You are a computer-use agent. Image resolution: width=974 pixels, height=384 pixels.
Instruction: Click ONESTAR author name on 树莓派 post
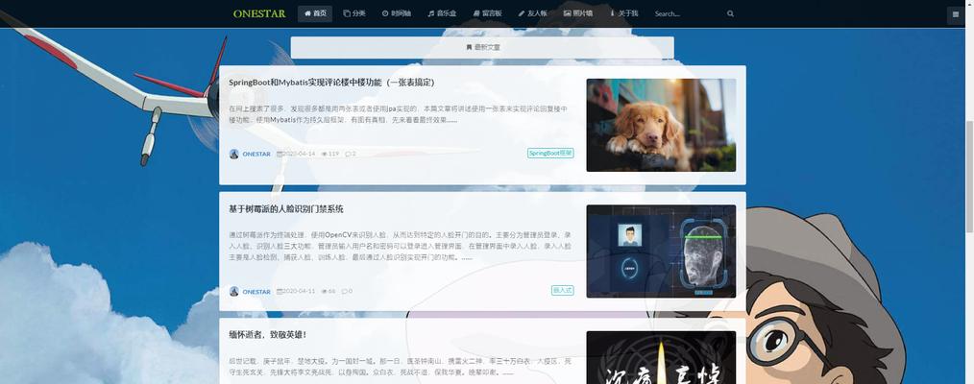coord(256,292)
